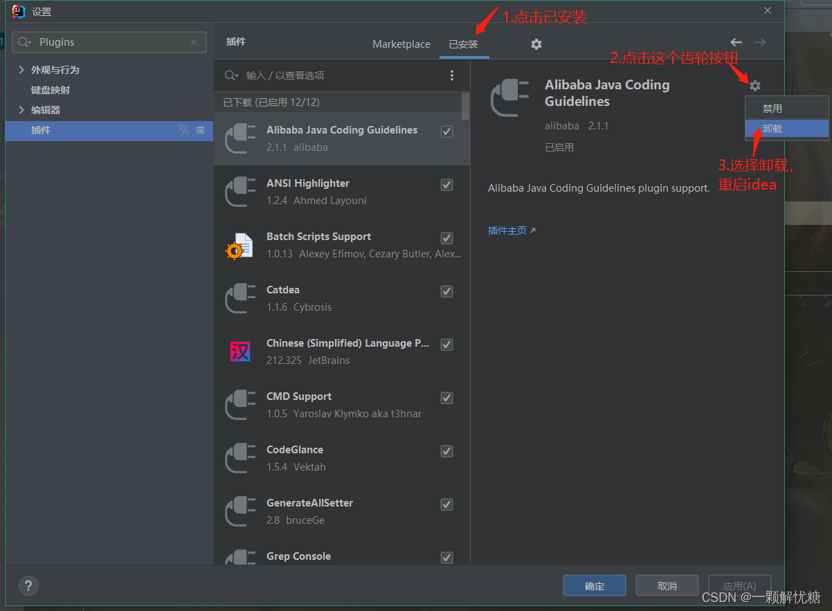
Task: Select the GenerateAllSetter plugin name
Action: [x=309, y=503]
